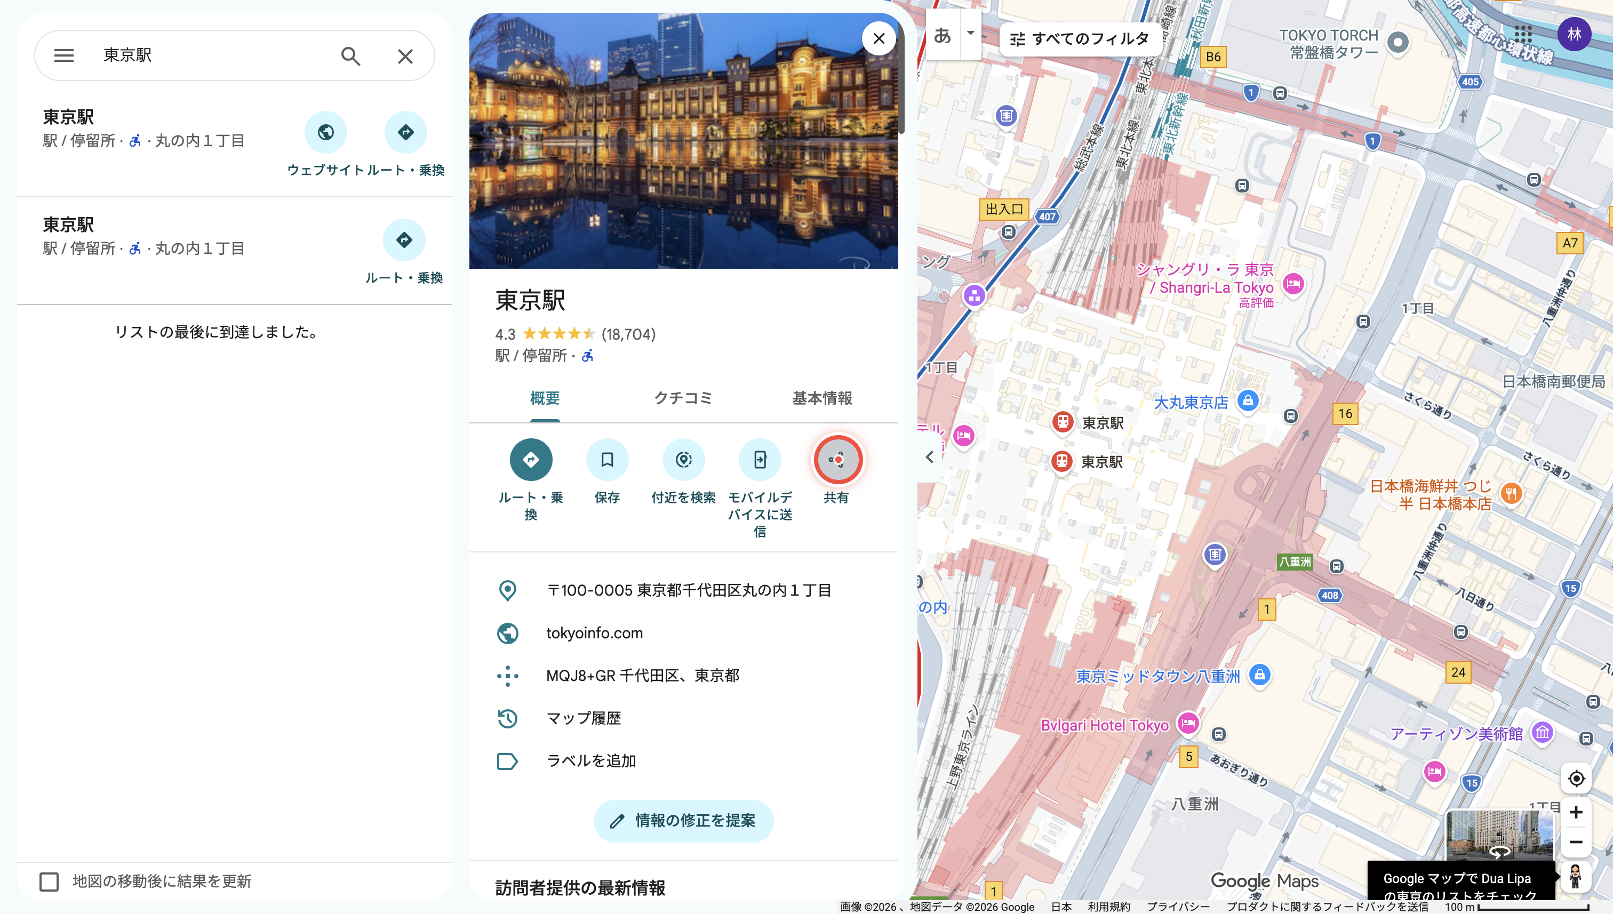Open the hamburger menu in search bar

[64, 56]
